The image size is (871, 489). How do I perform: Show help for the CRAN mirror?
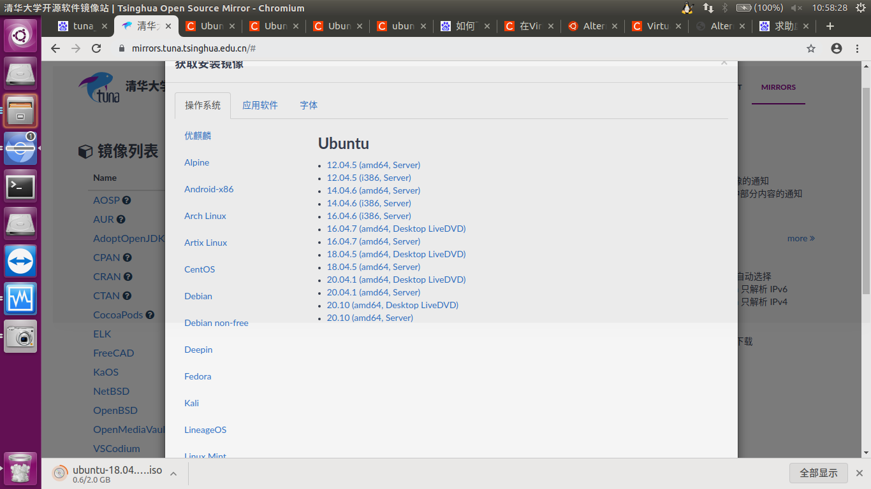point(128,276)
